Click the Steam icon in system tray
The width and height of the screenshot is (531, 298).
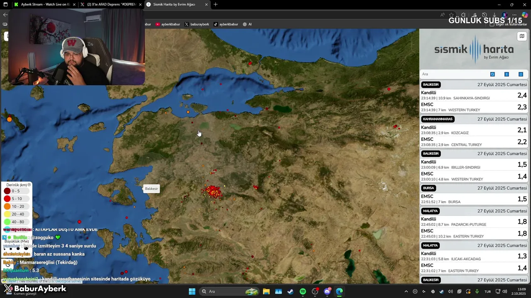click(x=441, y=291)
